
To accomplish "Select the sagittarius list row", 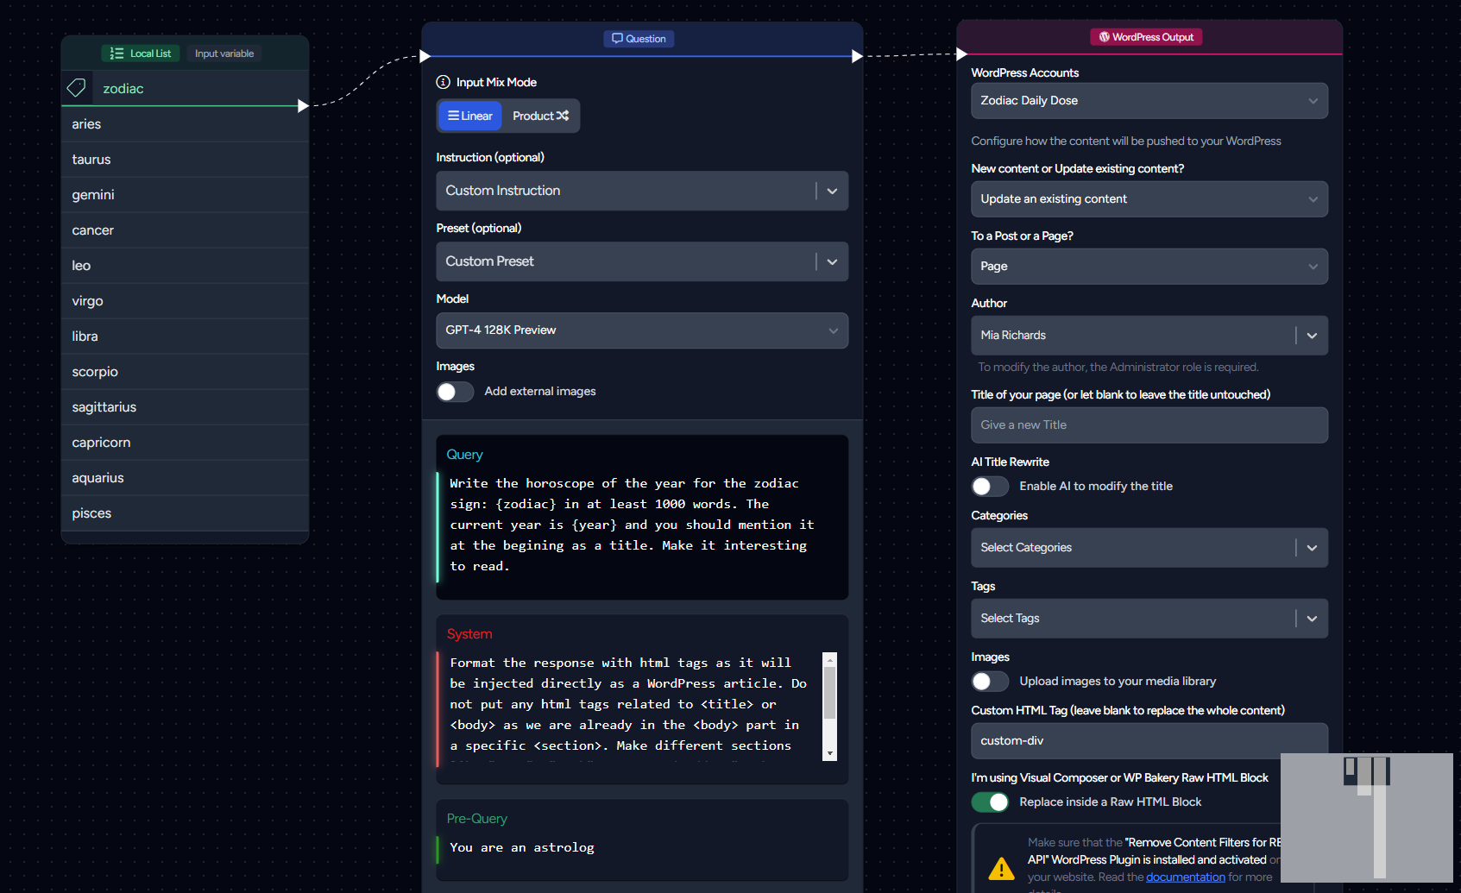I will point(185,407).
